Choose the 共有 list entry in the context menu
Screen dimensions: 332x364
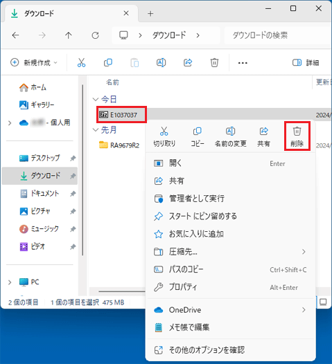(230, 181)
